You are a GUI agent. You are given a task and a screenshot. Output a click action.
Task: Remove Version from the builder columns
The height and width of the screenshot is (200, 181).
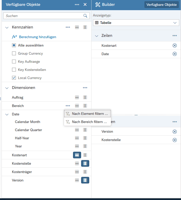(x=174, y=131)
